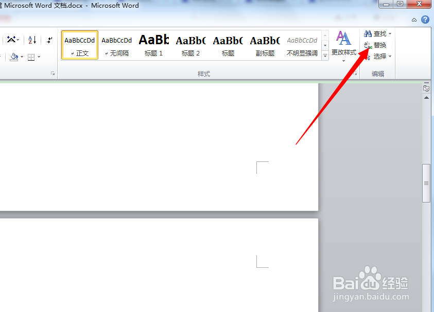Viewport: 434px width, 312px height.
Task: Expand the styles gallery More arrow
Action: pyautogui.click(x=325, y=56)
